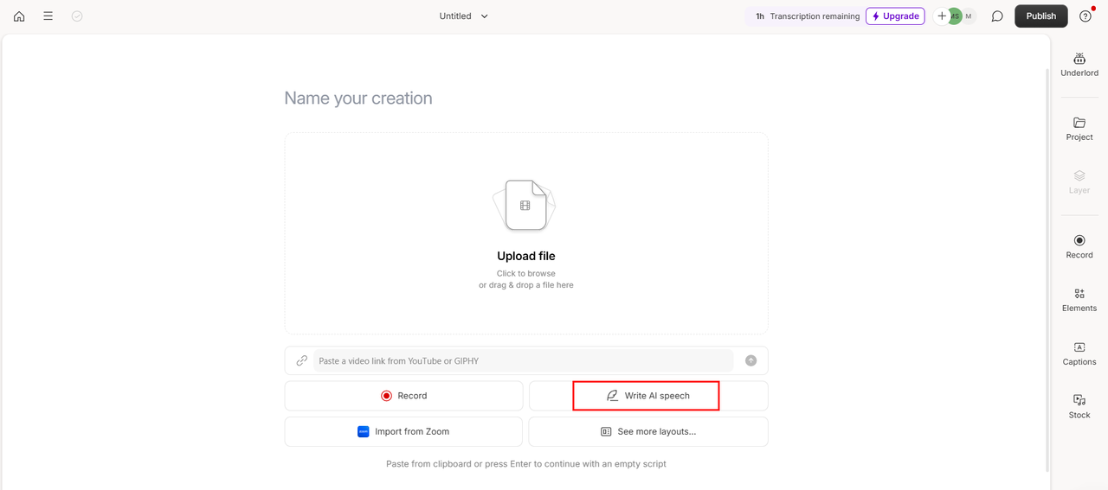Click the sync status checkmark icon
1108x490 pixels.
click(77, 16)
